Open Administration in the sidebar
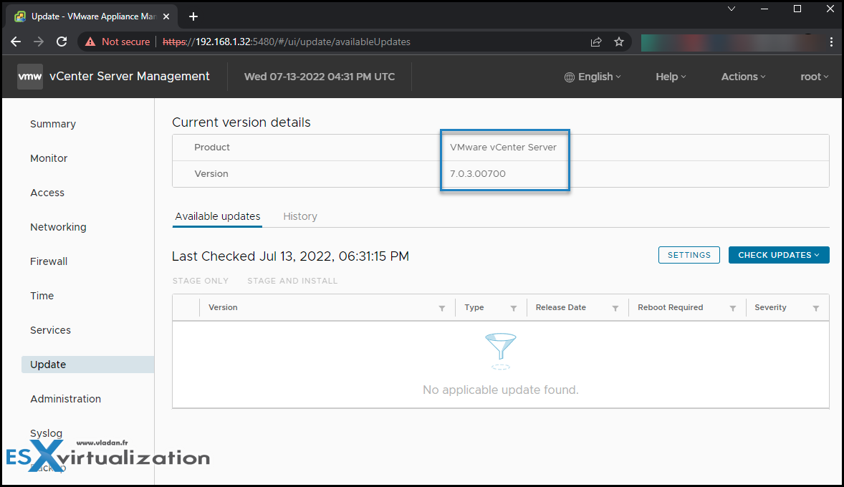The image size is (844, 487). pyautogui.click(x=66, y=399)
